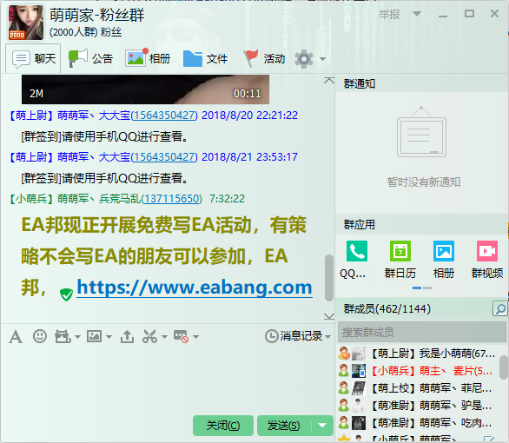509x443 pixels.
Task: Click the scissors screenshot icon
Action: pos(149,336)
